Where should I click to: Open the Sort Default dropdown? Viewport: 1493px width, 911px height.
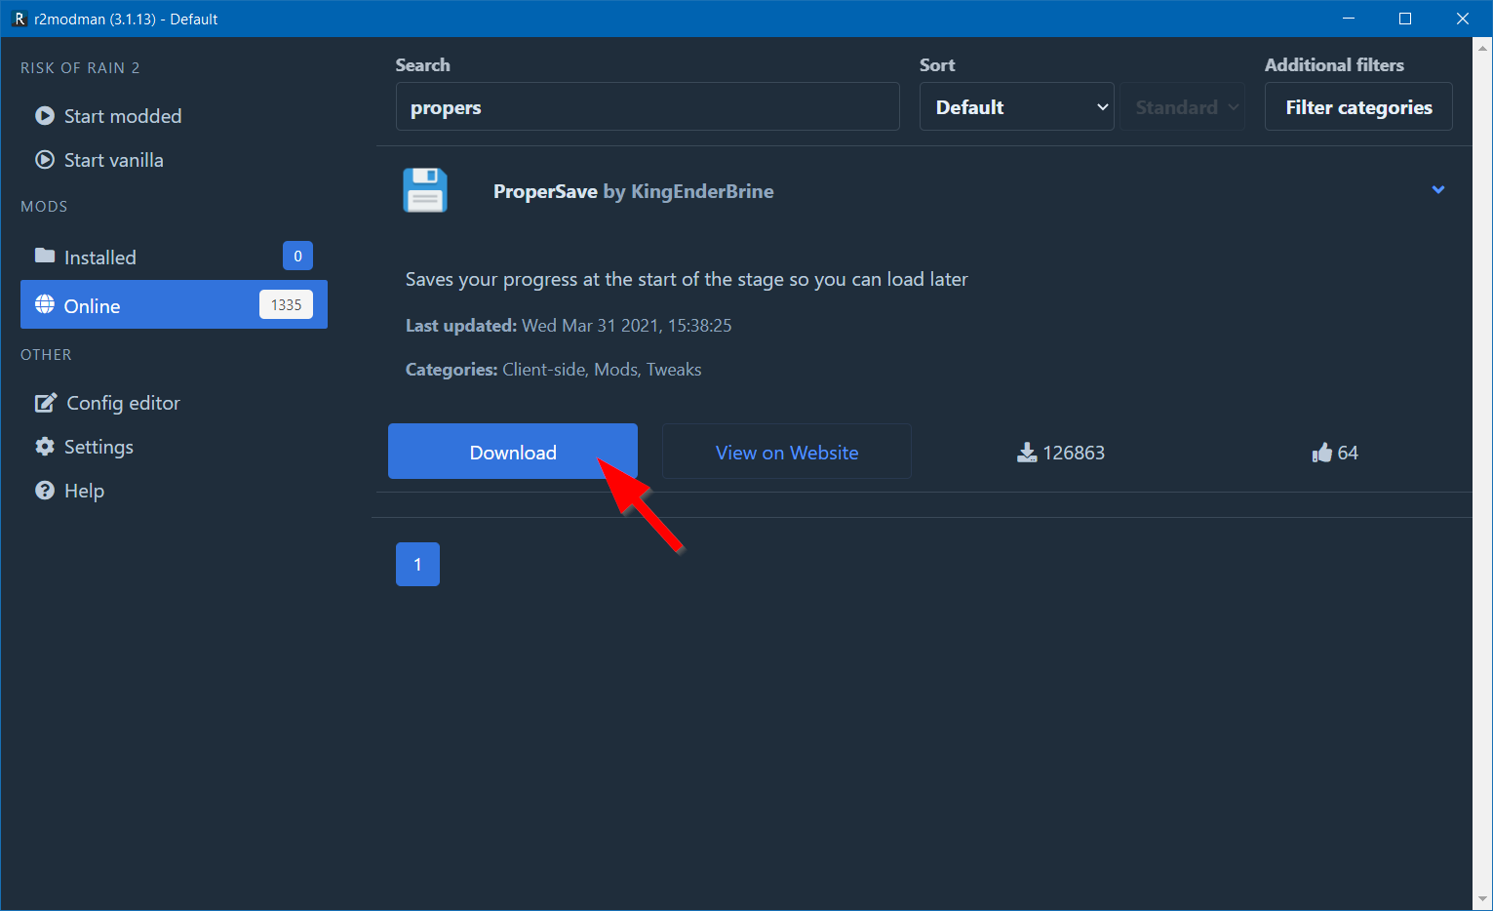pyautogui.click(x=1016, y=106)
